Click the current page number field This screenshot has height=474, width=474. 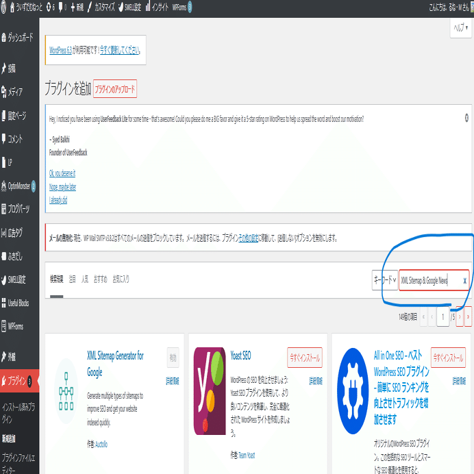443,317
